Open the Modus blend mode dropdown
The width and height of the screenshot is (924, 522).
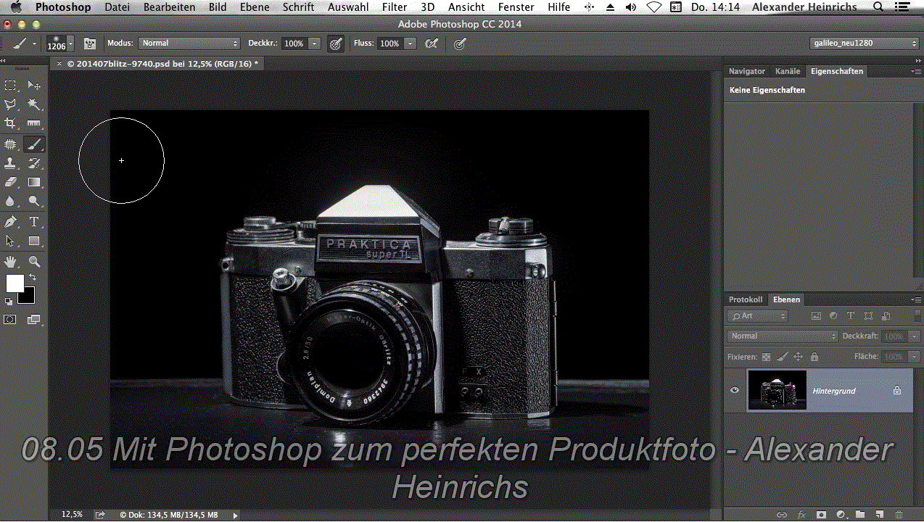189,43
